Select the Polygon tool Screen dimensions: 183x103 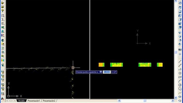180,73
